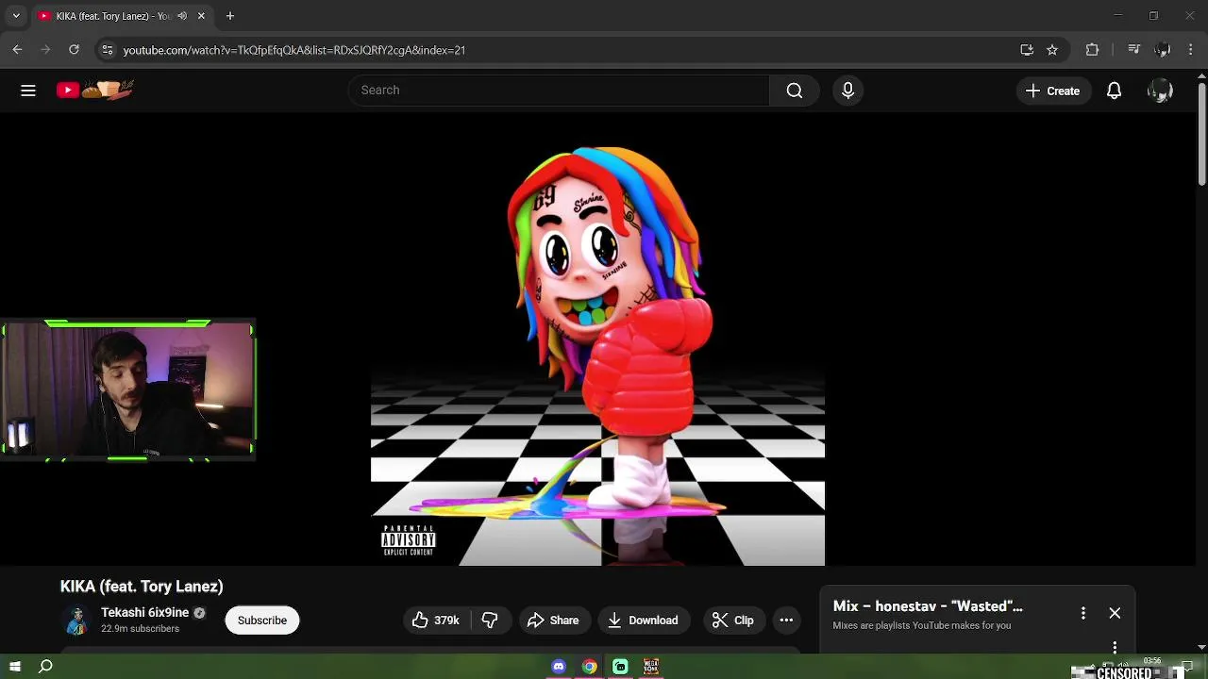Viewport: 1208px width, 679px height.
Task: Open the tab search dropdown arrow
Action: point(16,16)
